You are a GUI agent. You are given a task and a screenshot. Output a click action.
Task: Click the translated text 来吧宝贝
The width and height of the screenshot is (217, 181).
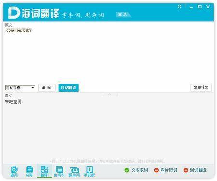coord(13,102)
